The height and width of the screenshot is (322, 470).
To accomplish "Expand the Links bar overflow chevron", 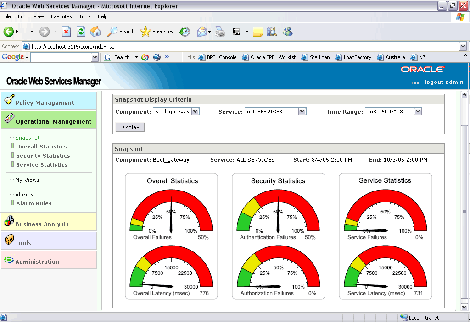I will (465, 55).
